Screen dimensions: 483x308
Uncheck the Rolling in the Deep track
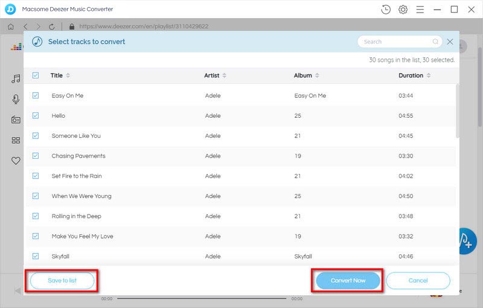tap(36, 216)
